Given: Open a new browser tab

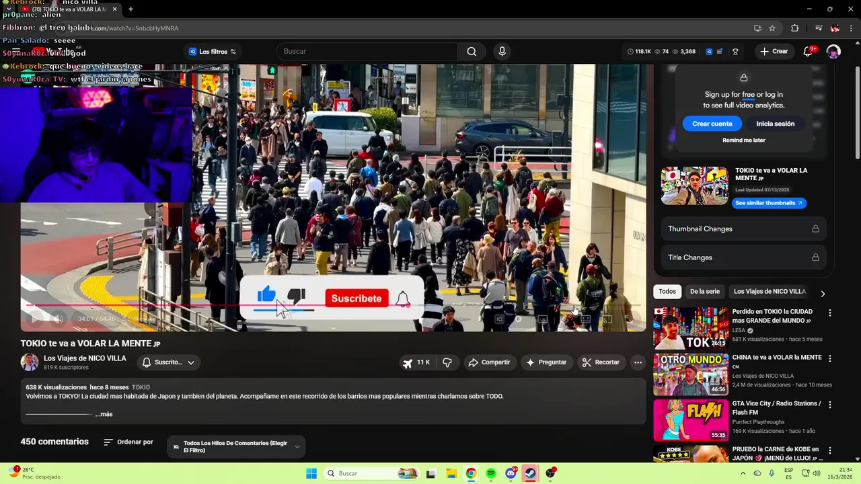Looking at the screenshot, I should point(130,9).
